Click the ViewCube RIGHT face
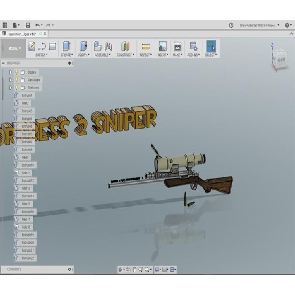Viewport: 295px width, 295px height. click(281, 60)
